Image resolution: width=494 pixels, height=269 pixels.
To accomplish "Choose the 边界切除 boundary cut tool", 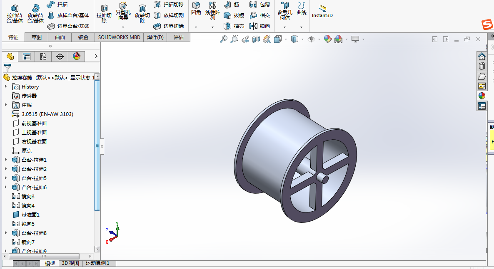I will [169, 26].
